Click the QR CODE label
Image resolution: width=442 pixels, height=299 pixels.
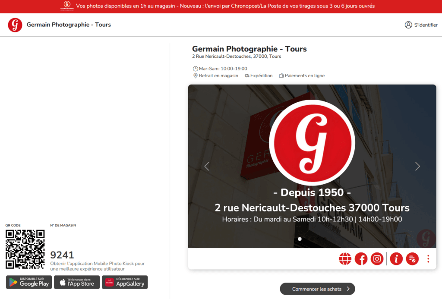[13, 225]
